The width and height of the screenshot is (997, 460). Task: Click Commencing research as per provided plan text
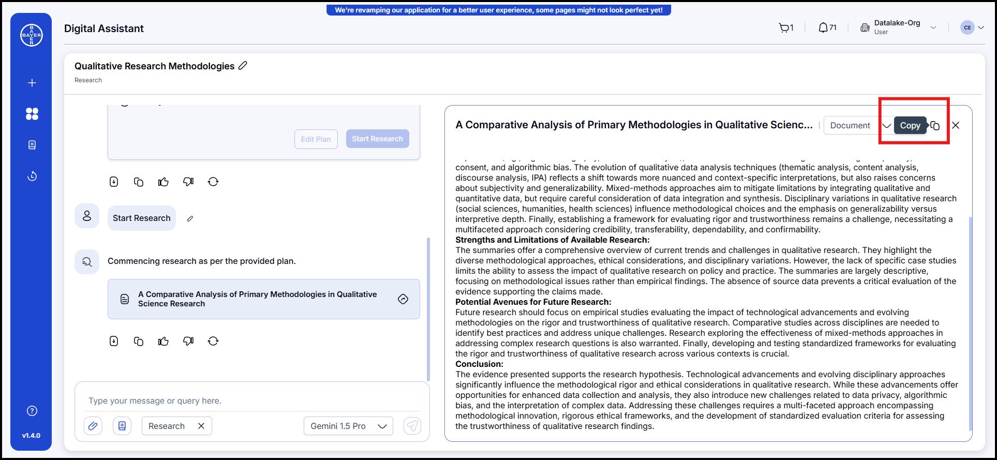pos(202,261)
